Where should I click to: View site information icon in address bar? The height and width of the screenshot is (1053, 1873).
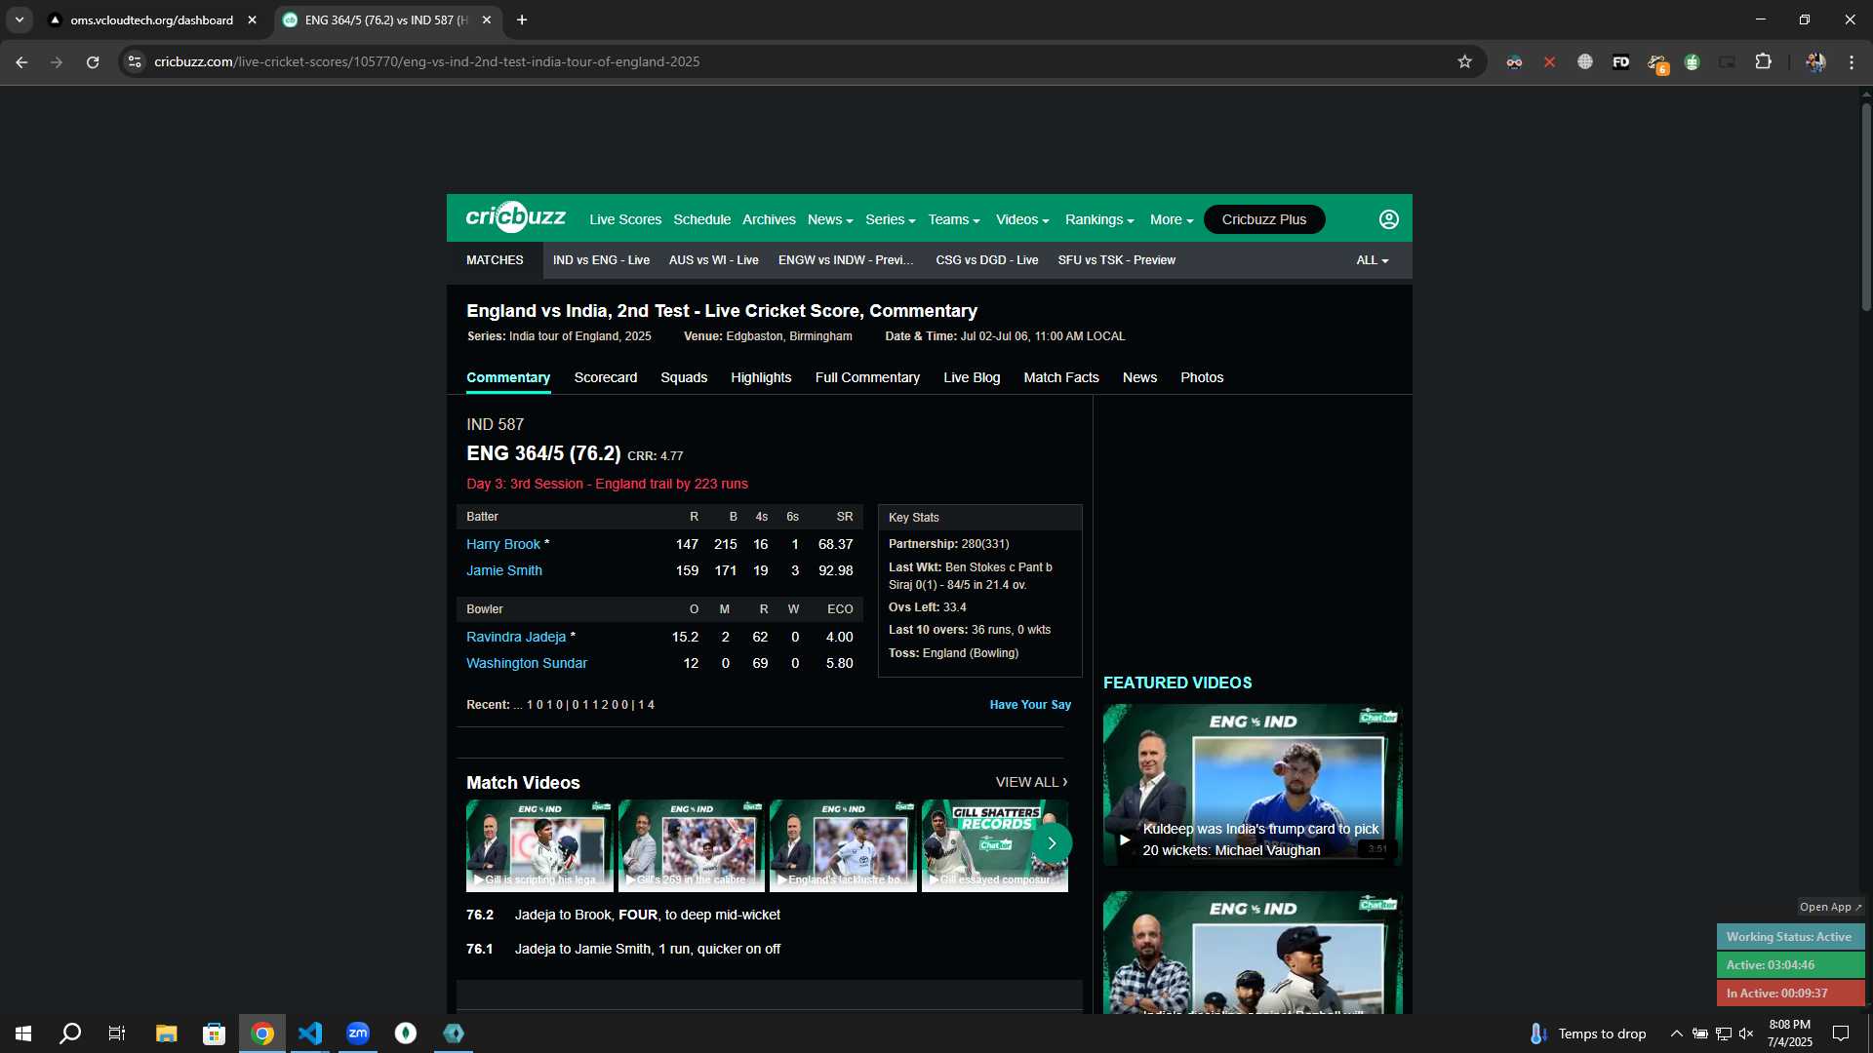pyautogui.click(x=135, y=61)
